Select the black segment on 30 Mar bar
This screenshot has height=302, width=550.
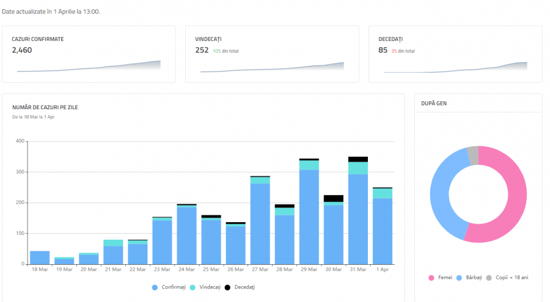click(x=334, y=198)
